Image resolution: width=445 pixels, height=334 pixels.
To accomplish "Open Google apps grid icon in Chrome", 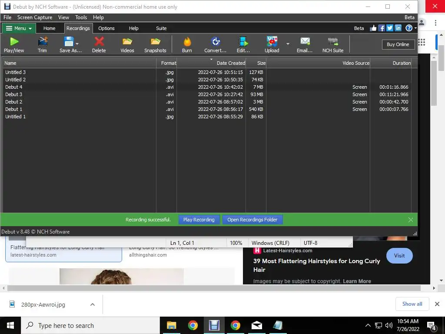I will pyautogui.click(x=422, y=42).
